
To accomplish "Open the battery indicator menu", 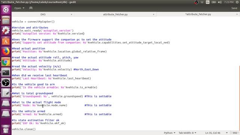I will point(214,2).
